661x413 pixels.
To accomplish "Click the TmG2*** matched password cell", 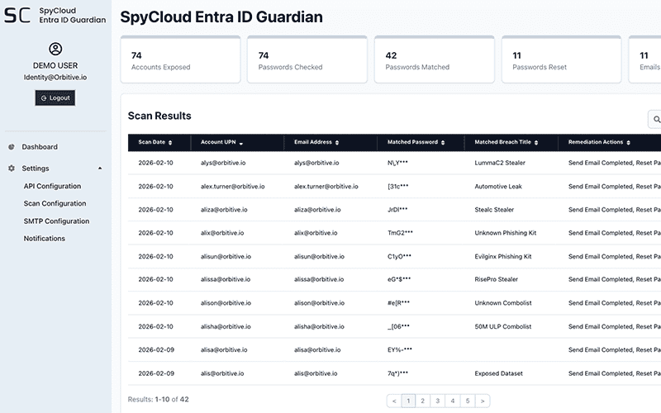I will 400,233.
